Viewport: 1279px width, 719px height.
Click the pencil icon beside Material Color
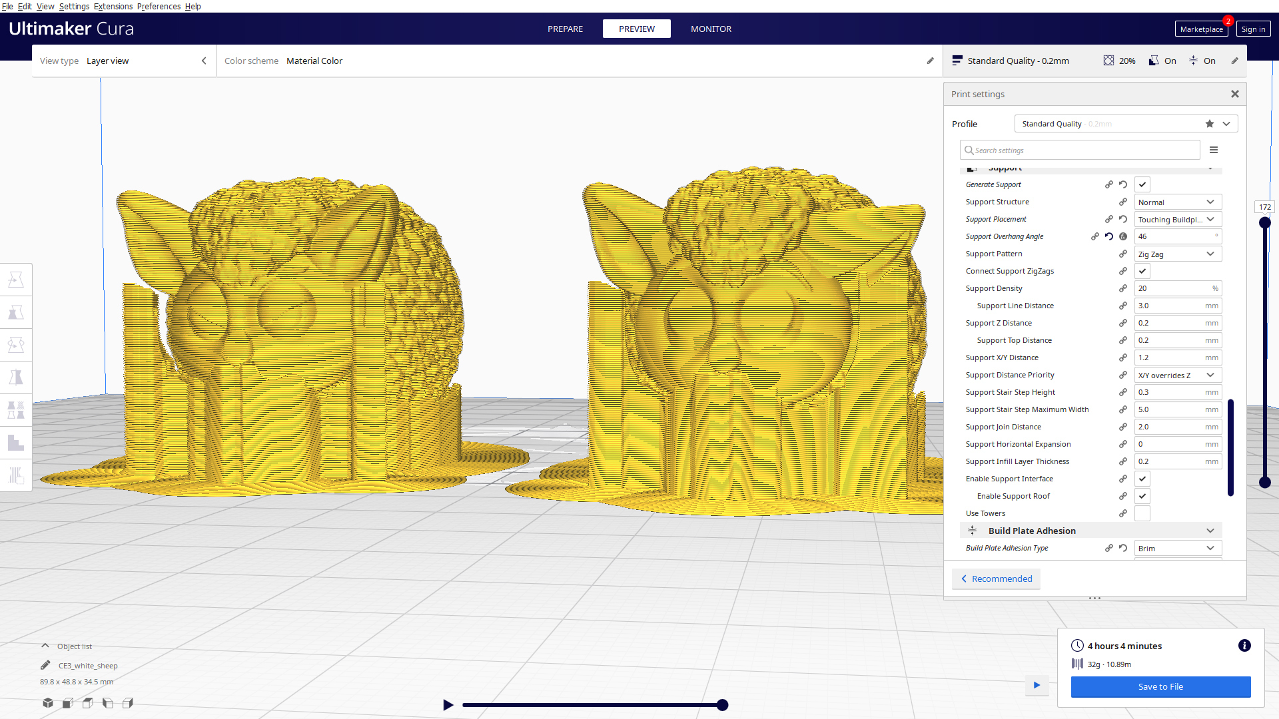[x=930, y=61]
